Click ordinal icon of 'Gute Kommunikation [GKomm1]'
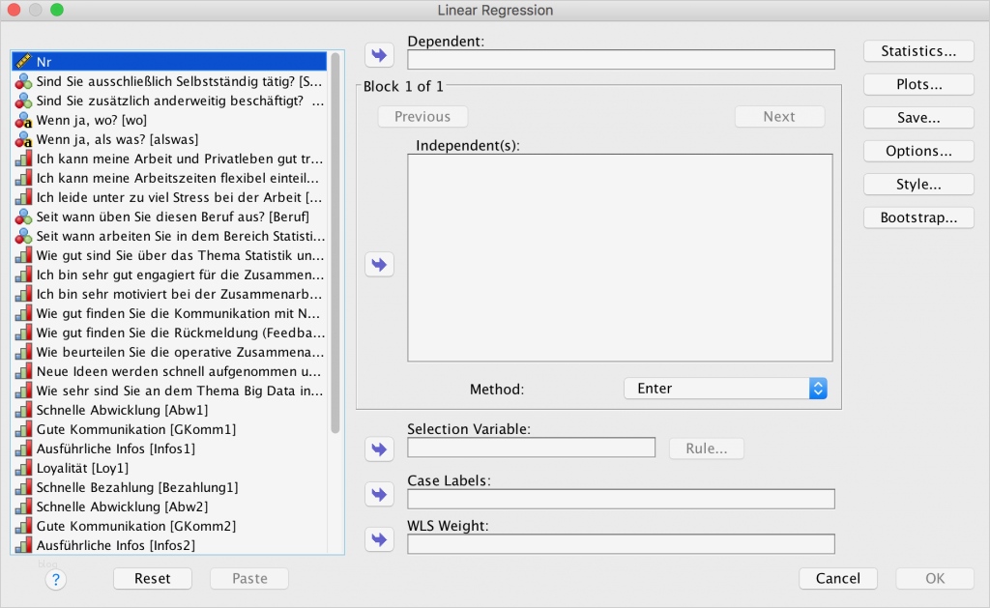This screenshot has width=990, height=608. click(23, 429)
